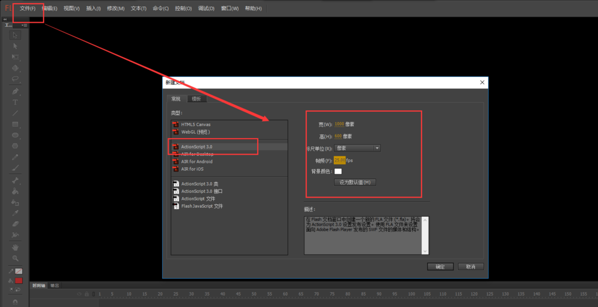Image resolution: width=598 pixels, height=307 pixels.
Task: Open the 文件(F) menu
Action: [x=28, y=8]
